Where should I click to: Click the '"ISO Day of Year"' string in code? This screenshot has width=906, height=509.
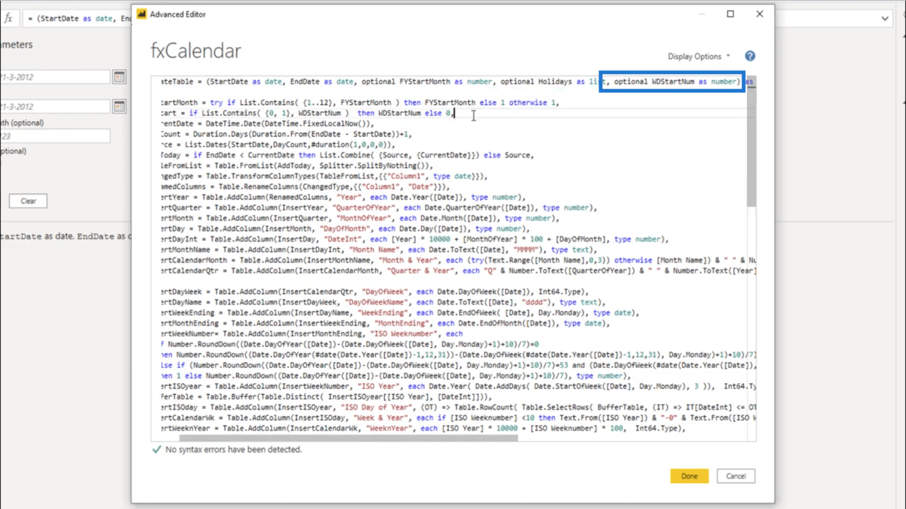click(376, 407)
